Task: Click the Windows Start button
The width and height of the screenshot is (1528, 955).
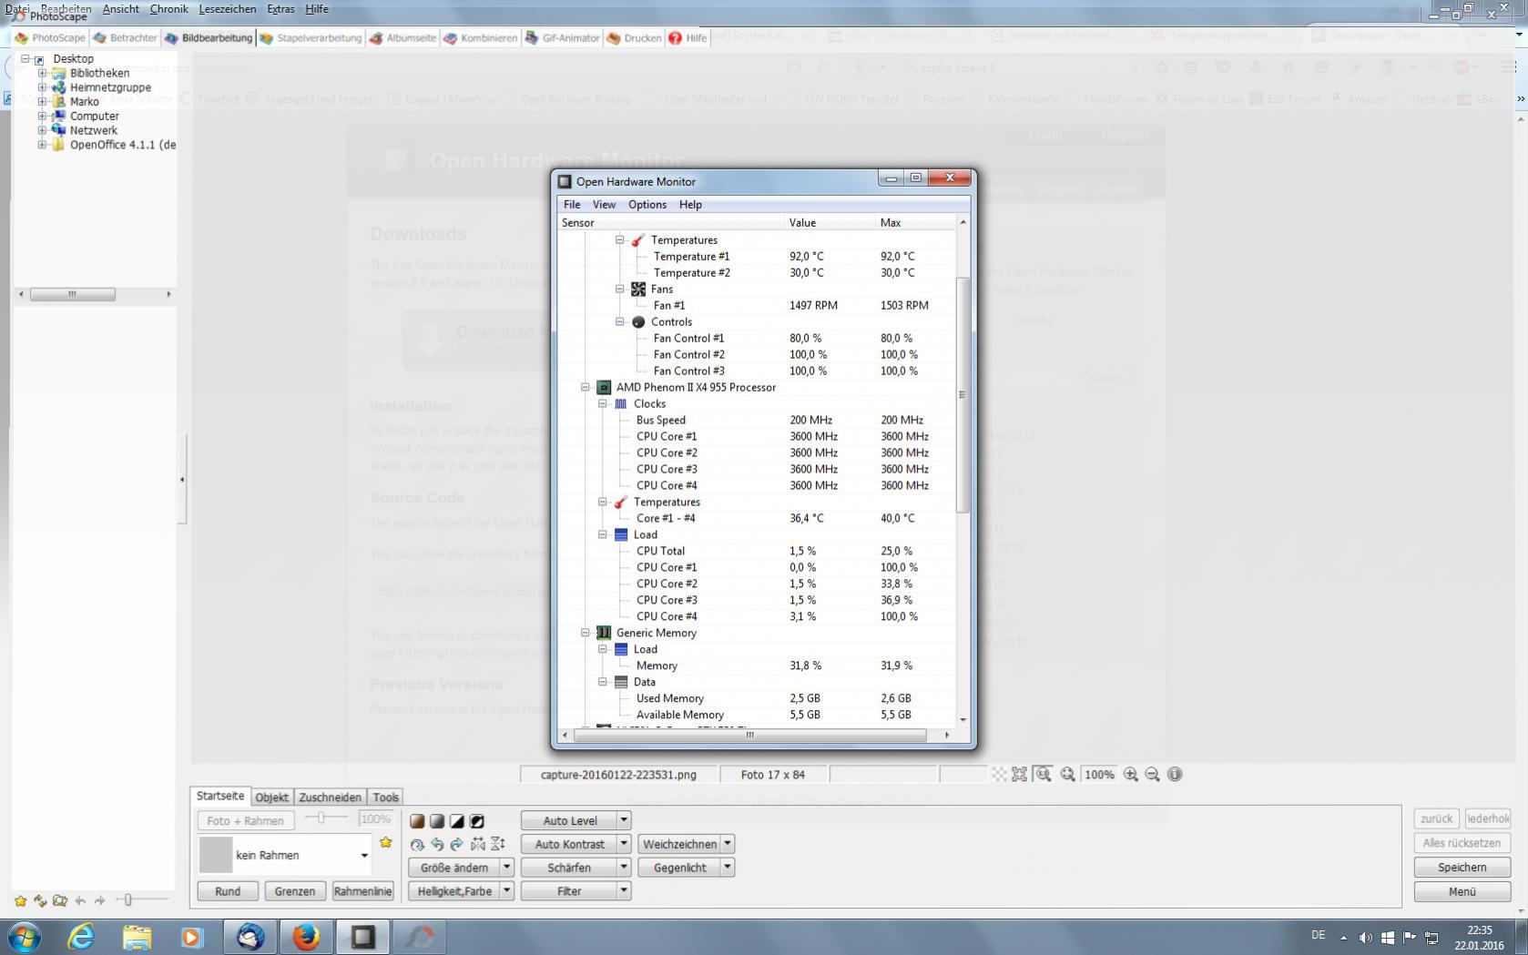Action: tap(25, 936)
